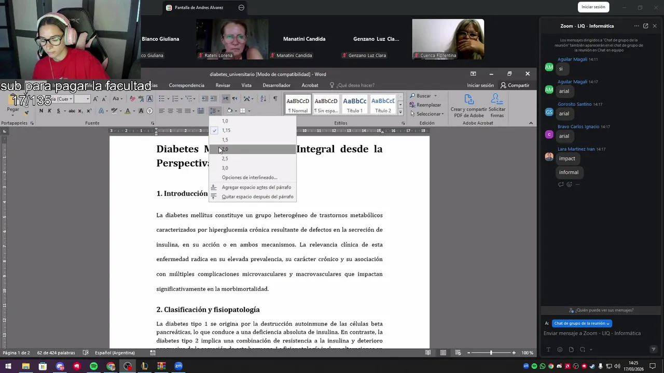Click Iniciar sesión in Word title area

coord(480,85)
